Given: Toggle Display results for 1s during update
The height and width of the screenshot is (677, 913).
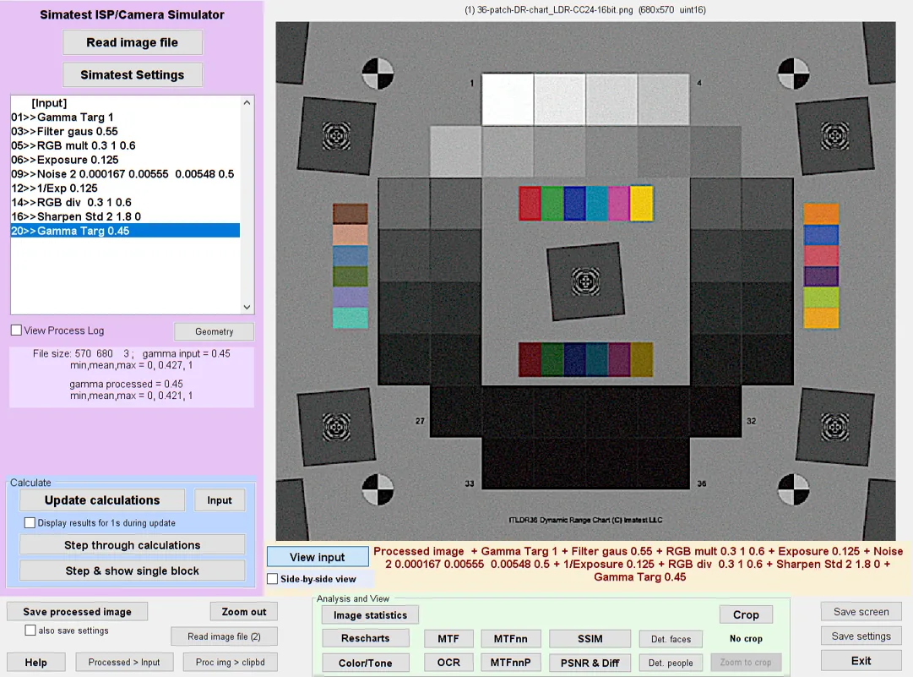Looking at the screenshot, I should pyautogui.click(x=30, y=522).
